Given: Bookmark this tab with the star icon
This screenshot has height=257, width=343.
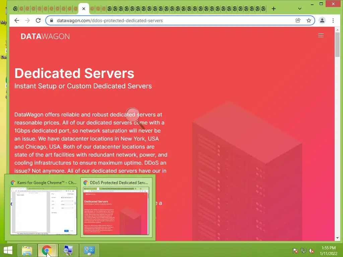Looking at the screenshot, I should tap(308, 20).
